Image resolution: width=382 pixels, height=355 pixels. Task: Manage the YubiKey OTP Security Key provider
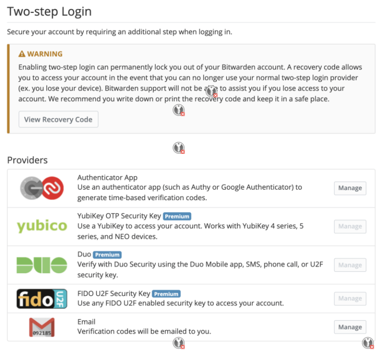click(350, 227)
